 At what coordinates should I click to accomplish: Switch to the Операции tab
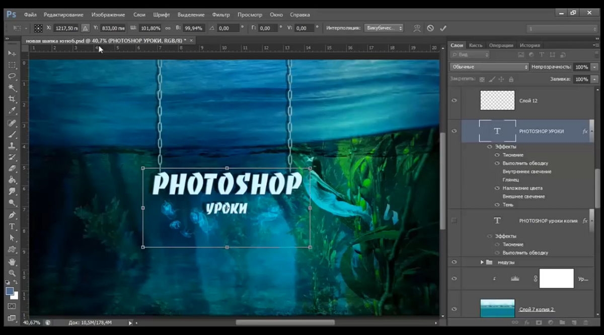coord(501,45)
